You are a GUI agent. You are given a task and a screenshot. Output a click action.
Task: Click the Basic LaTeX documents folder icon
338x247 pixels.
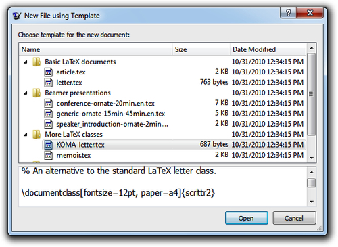click(37, 62)
